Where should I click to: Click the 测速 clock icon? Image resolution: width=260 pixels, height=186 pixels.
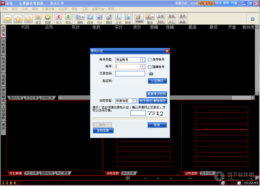pyautogui.click(x=48, y=19)
